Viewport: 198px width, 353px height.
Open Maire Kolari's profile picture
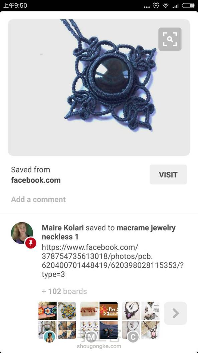22,233
